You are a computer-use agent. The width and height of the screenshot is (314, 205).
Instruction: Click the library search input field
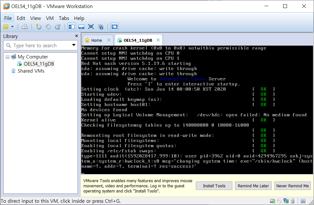coord(40,46)
